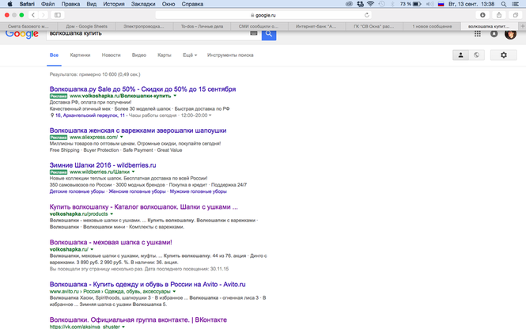Toggle the Safari sidebar button
This screenshot has width=526, height=329.
pyautogui.click(x=58, y=15)
